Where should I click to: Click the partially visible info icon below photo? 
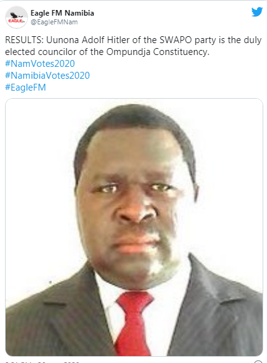258,362
